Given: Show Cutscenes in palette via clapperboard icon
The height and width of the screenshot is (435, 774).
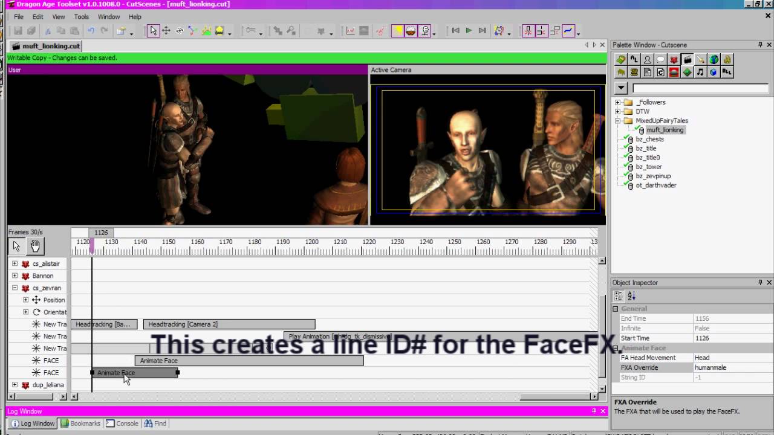Looking at the screenshot, I should 687,59.
